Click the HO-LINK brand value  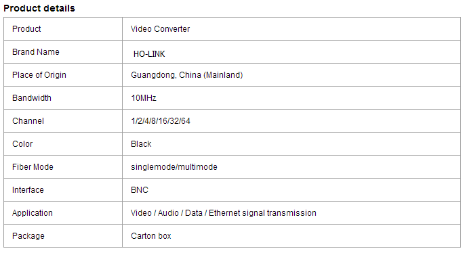pos(149,54)
